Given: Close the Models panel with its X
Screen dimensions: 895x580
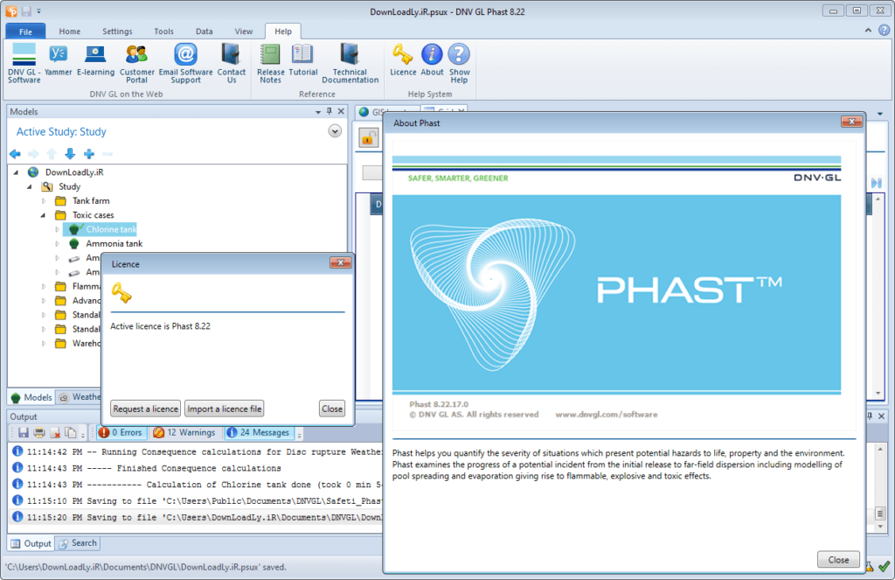Looking at the screenshot, I should coord(341,111).
